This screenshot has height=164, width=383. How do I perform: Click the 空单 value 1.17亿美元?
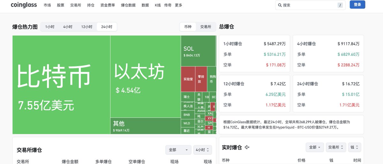[x=275, y=105]
